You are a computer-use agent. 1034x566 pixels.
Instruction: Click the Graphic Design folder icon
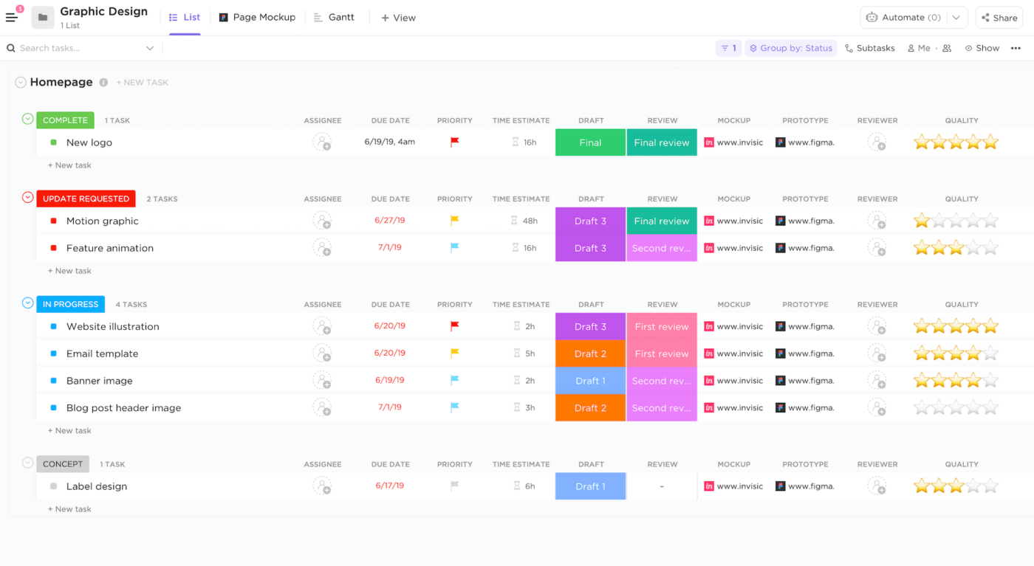click(43, 18)
